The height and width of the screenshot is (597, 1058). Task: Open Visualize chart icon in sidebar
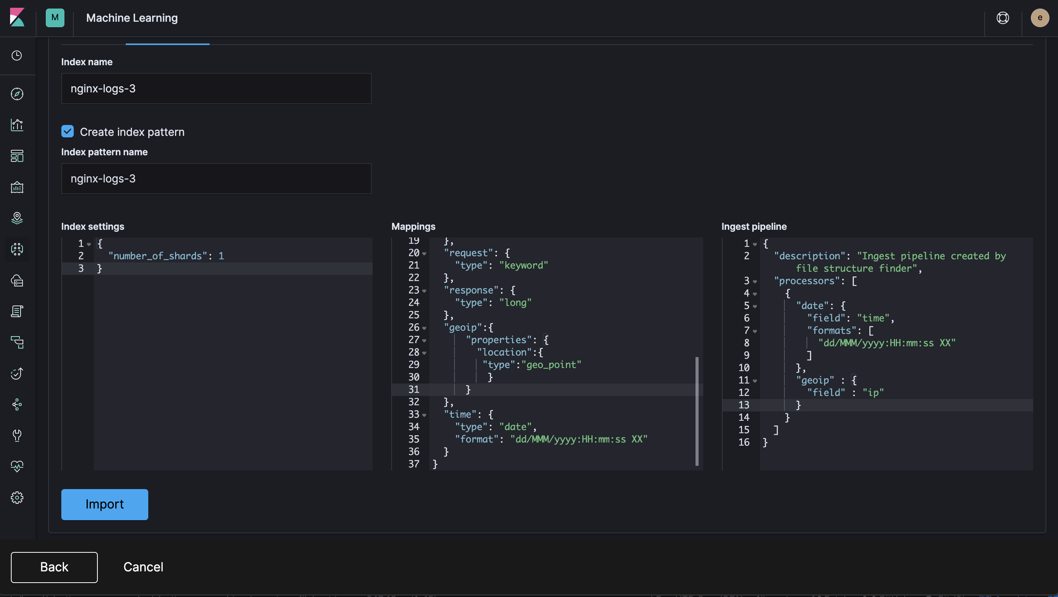(17, 125)
